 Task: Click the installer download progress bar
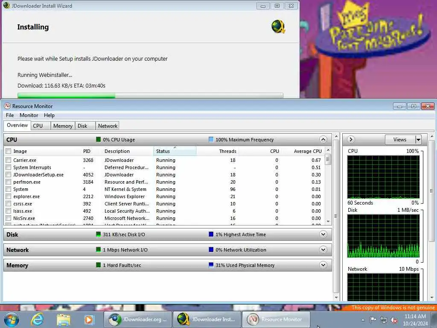pyautogui.click(x=150, y=95)
